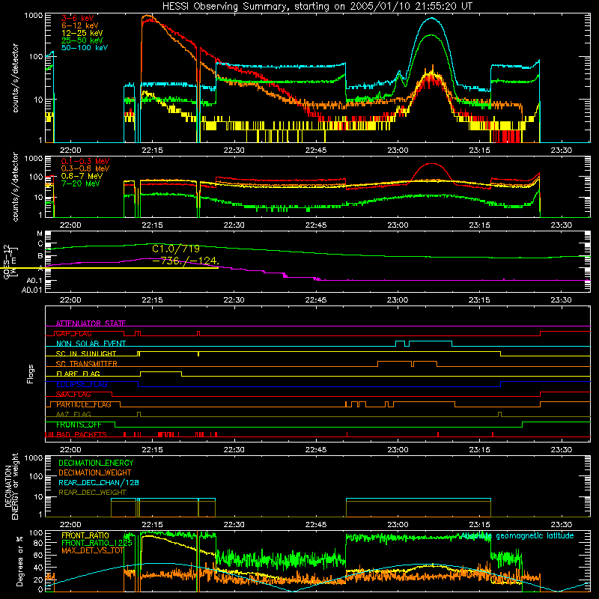Viewport: 599px width, 599px height.
Task: Click the 'Degrees or %' y-axis title
Action: pyautogui.click(x=19, y=561)
